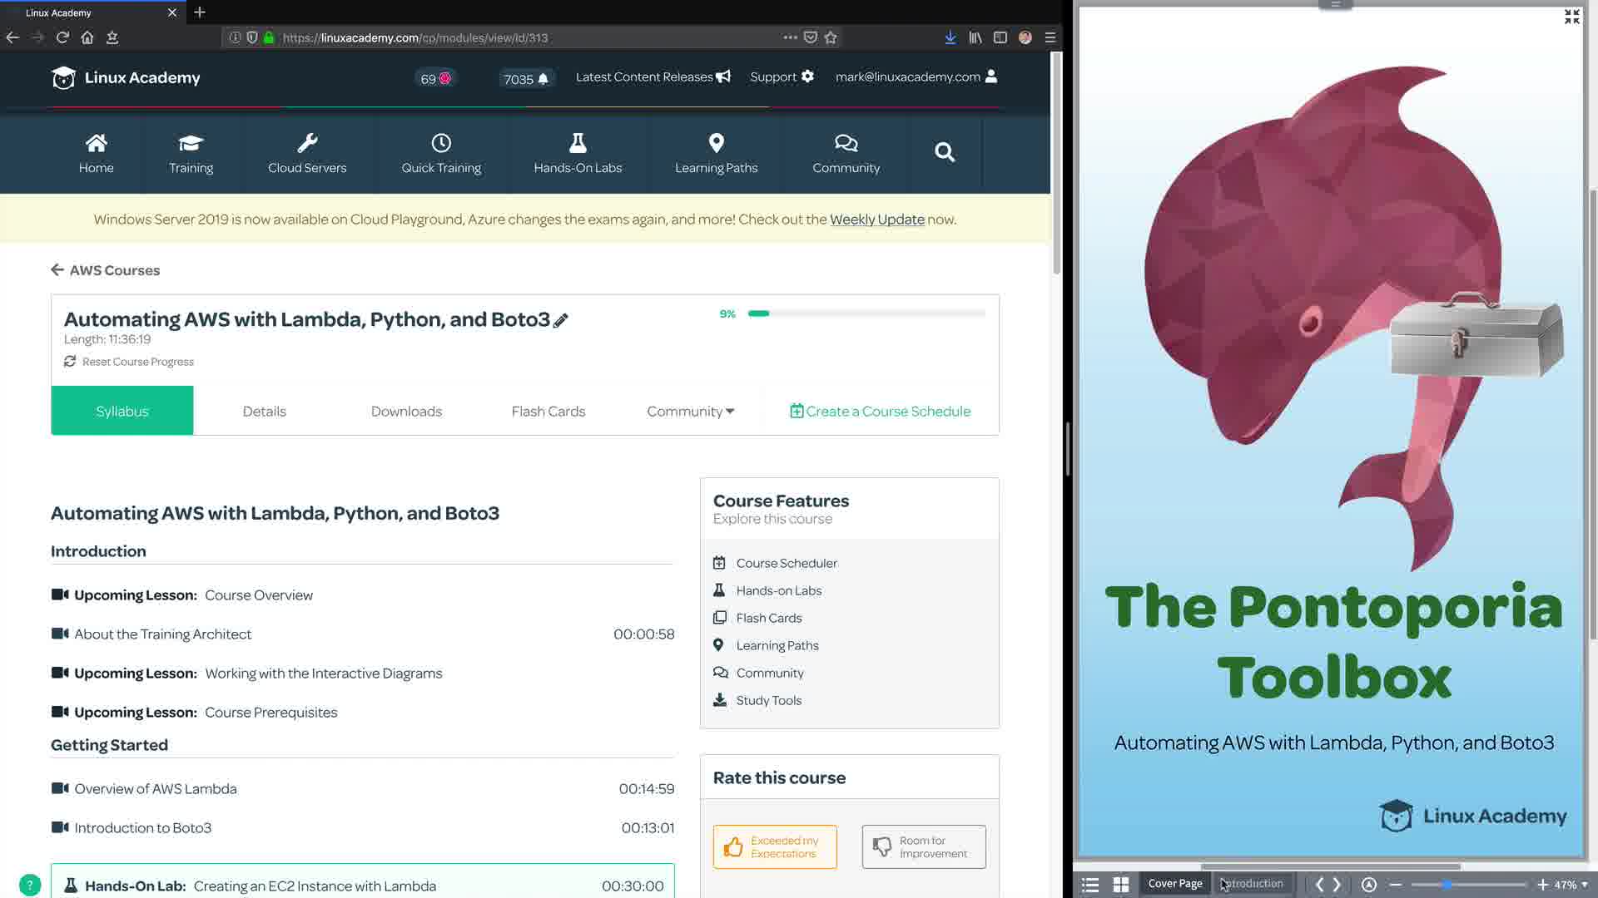Click the pencil edit icon beside course title
The width and height of the screenshot is (1598, 898).
pyautogui.click(x=561, y=321)
